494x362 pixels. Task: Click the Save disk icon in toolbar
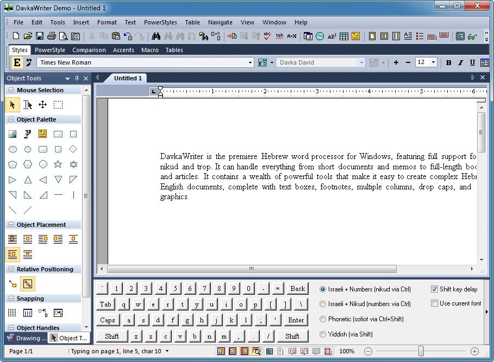[x=40, y=36]
